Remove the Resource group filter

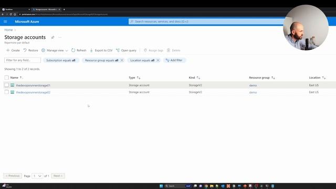pyautogui.click(x=122, y=60)
